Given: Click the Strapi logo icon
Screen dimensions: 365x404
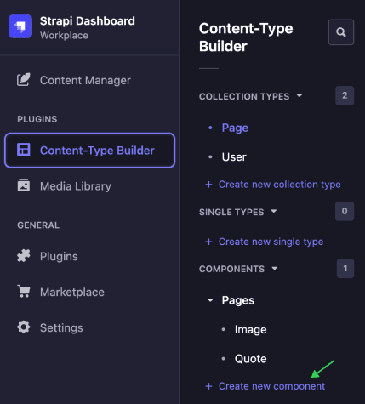Looking at the screenshot, I should pyautogui.click(x=20, y=26).
